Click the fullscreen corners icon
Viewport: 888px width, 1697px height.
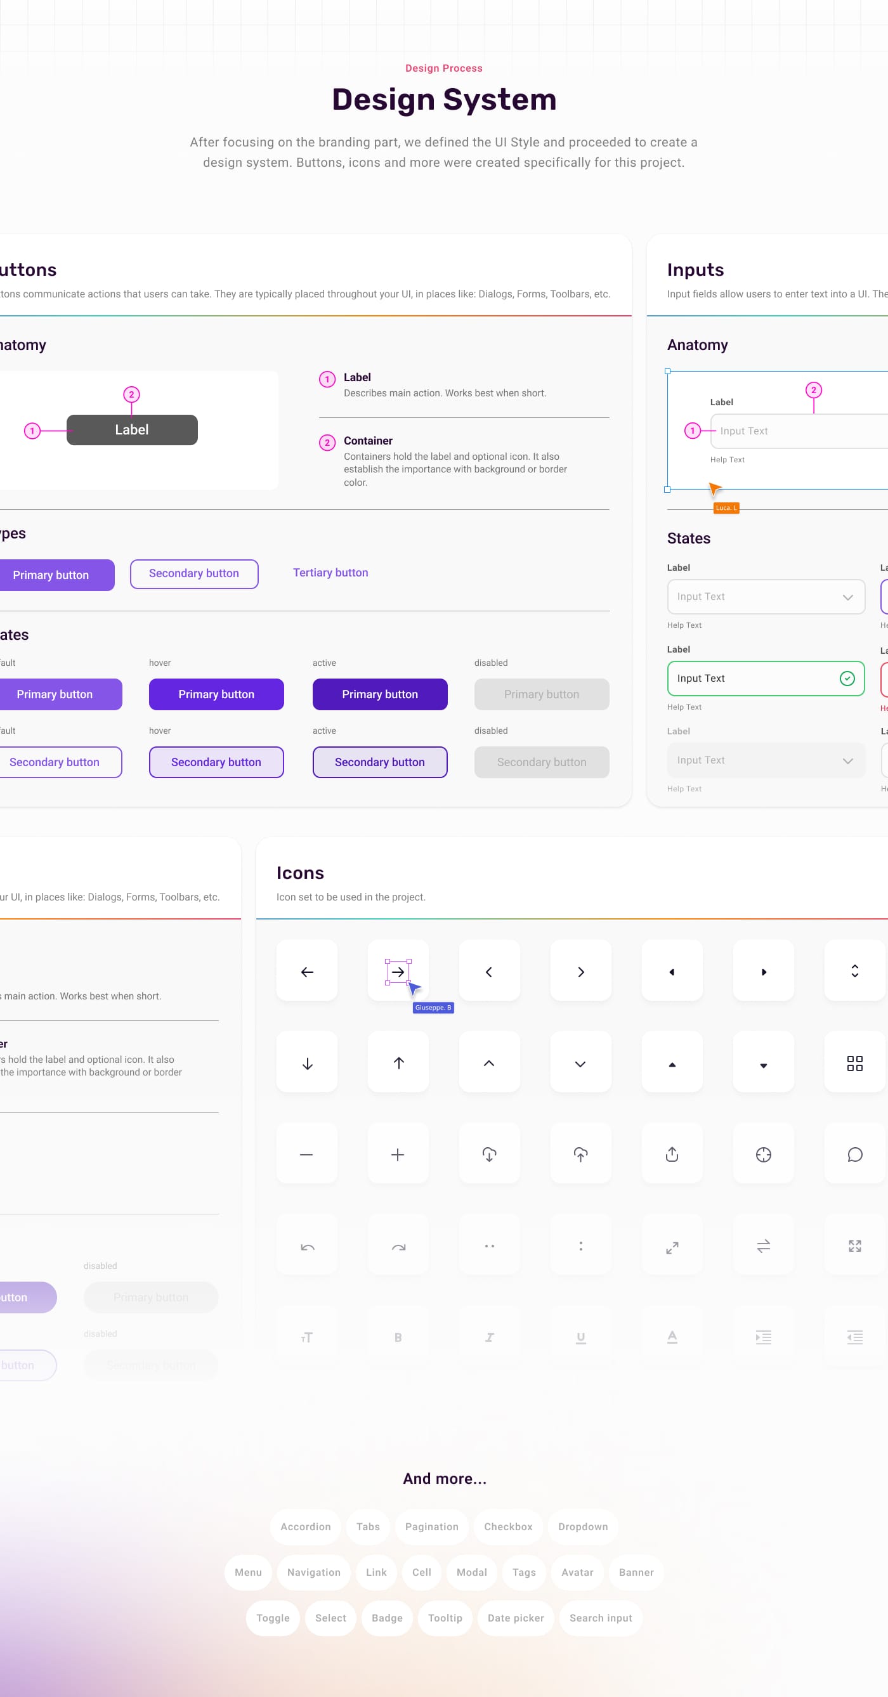point(854,1245)
